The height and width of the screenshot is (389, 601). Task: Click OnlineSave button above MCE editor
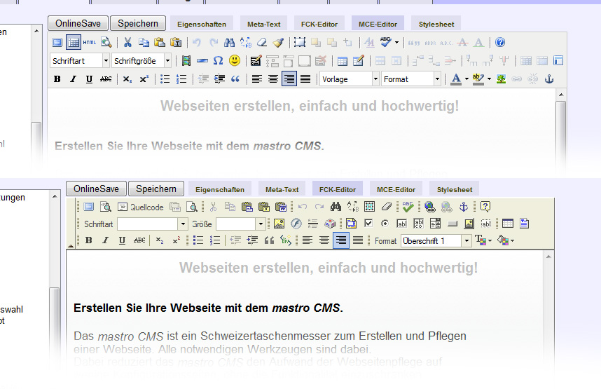point(78,23)
